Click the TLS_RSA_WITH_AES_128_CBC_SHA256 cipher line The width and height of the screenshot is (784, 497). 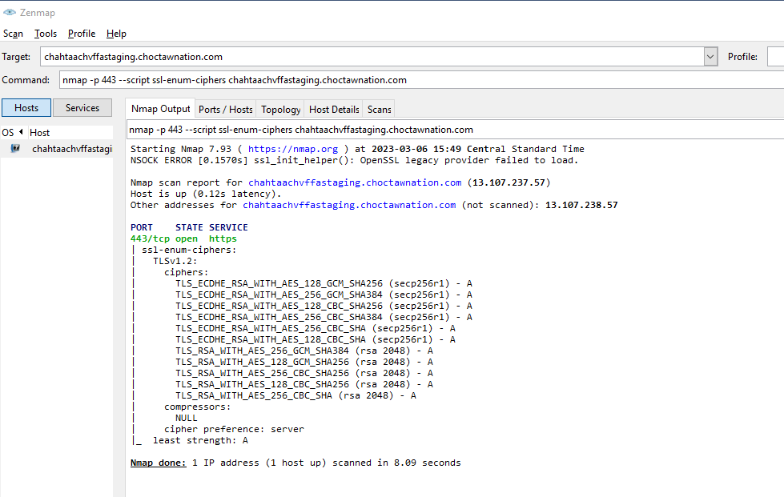tap(304, 384)
